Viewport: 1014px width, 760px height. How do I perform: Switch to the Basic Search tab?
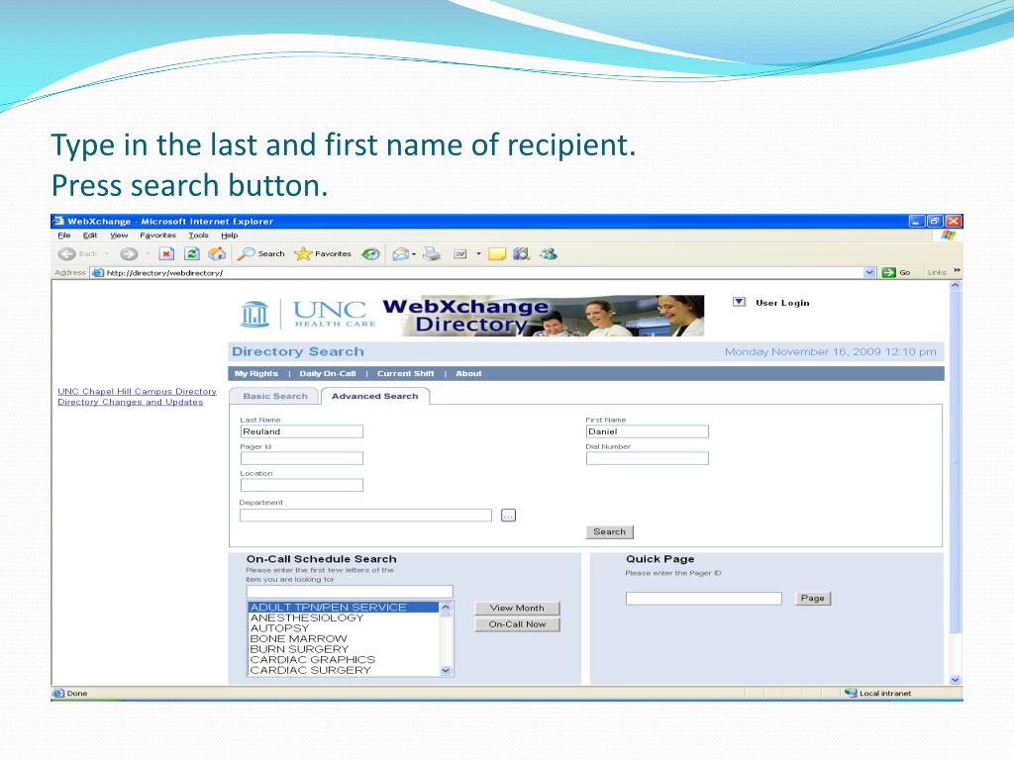click(x=275, y=396)
